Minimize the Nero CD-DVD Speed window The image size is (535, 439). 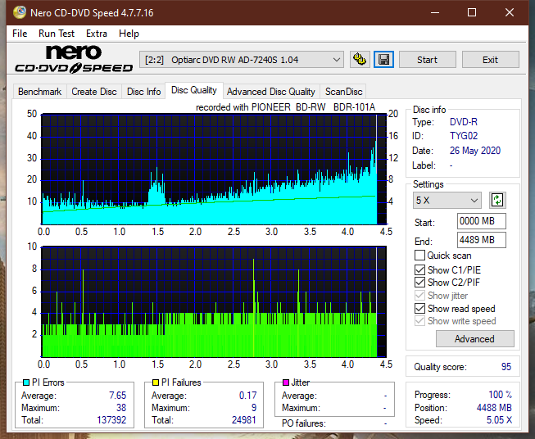[435, 12]
